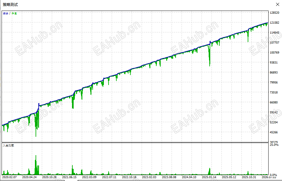This screenshot has height=181, width=282.
Task: Click the 2020.04.24 date label
Action: pos(29,177)
